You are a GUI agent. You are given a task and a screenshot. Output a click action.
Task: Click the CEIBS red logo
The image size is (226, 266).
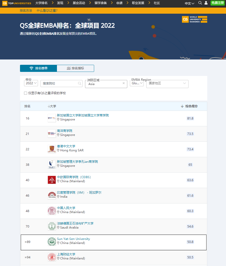(x=52, y=180)
